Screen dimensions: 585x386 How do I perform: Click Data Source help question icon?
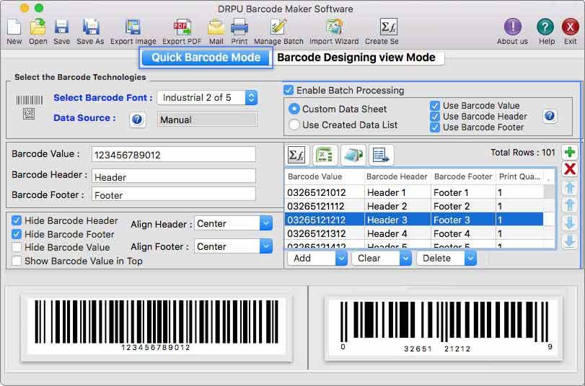(x=137, y=120)
